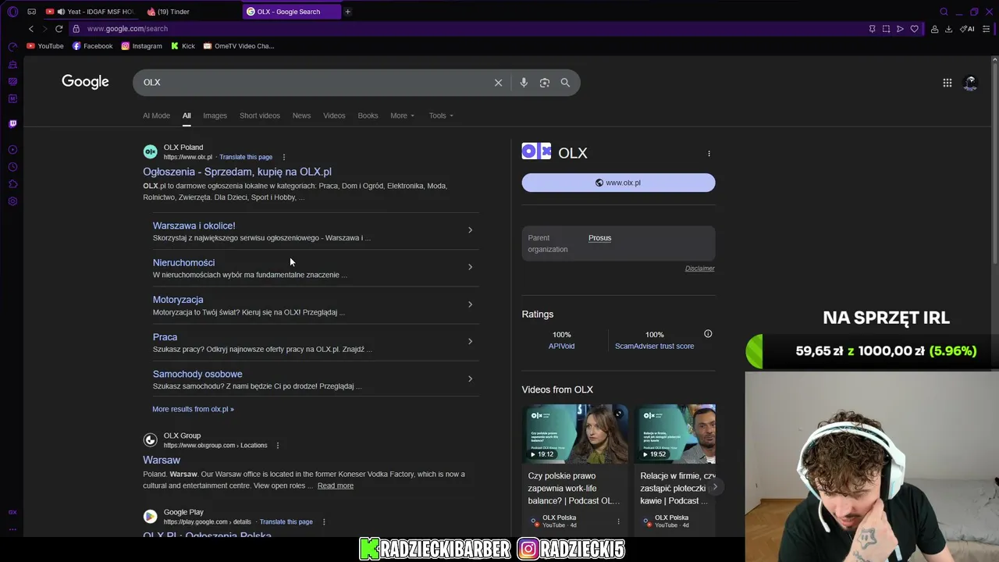This screenshot has width=999, height=562.
Task: Select News search tab
Action: tap(301, 116)
